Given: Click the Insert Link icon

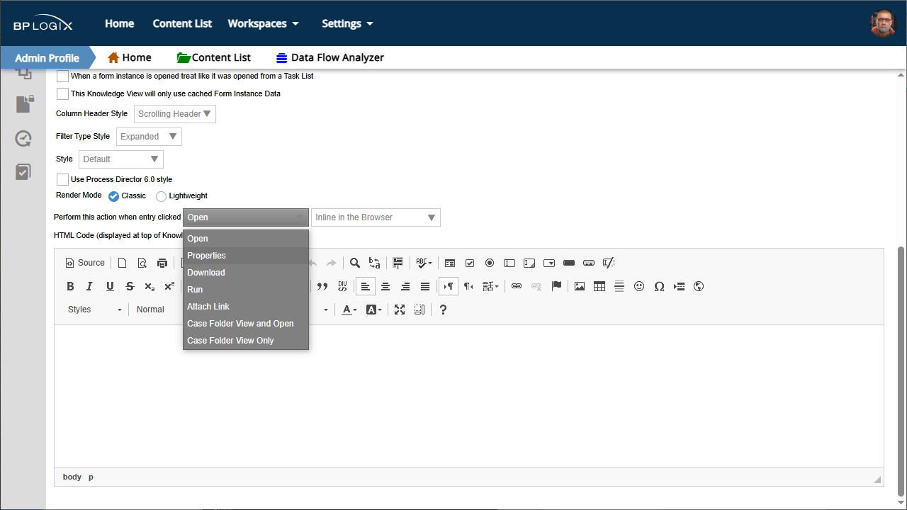Looking at the screenshot, I should (x=517, y=287).
